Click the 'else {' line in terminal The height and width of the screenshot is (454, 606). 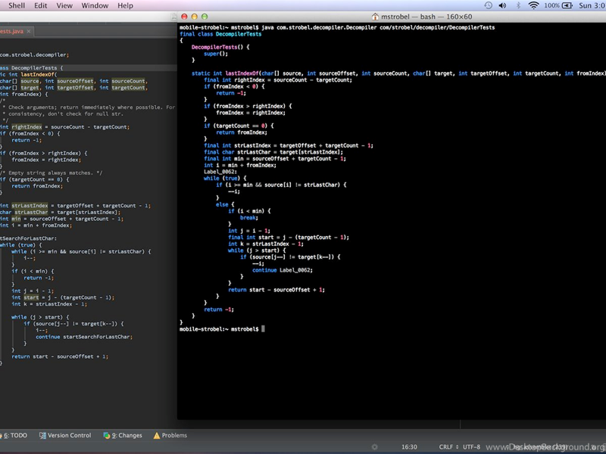(x=225, y=204)
